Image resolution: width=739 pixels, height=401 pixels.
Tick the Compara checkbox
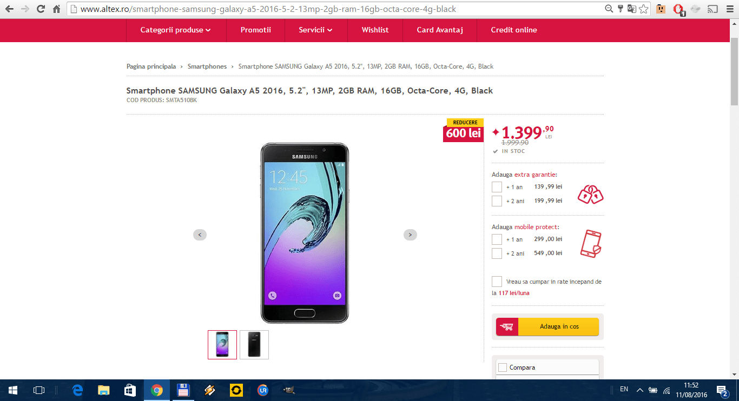[503, 367]
